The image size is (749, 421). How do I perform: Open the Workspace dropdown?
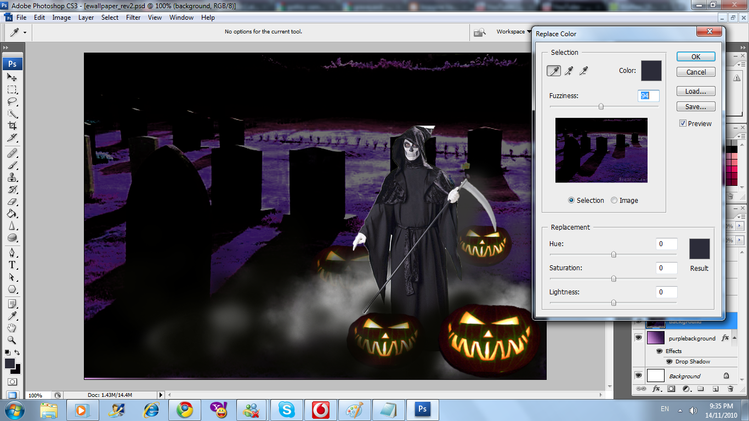514,32
